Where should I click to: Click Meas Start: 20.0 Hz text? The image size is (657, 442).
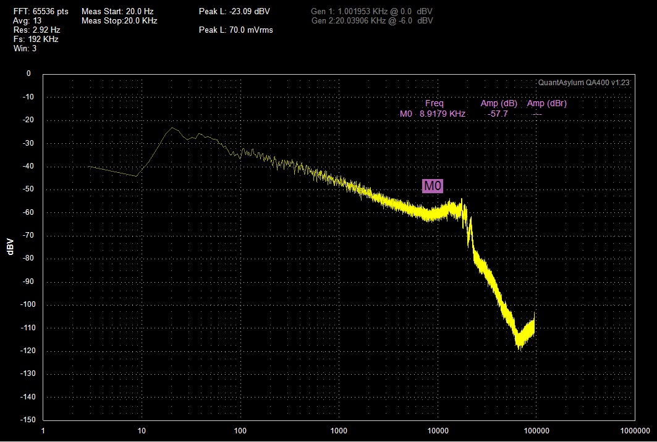pos(116,11)
